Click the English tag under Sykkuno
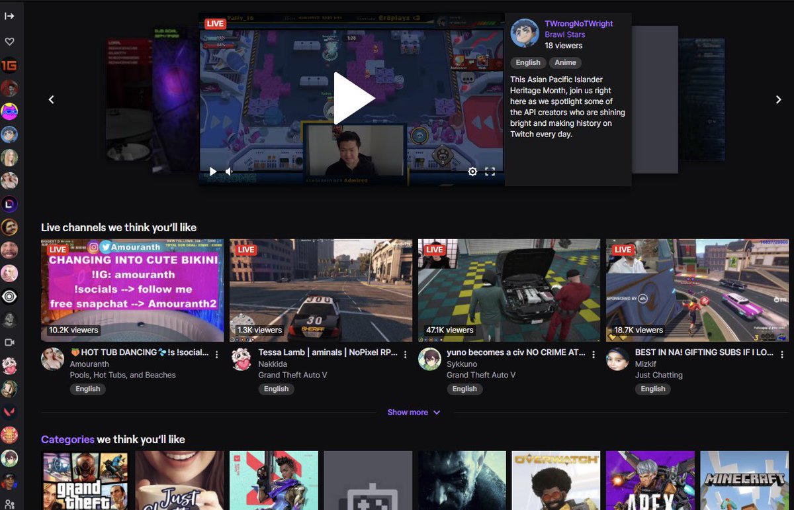The image size is (794, 510). tap(464, 389)
